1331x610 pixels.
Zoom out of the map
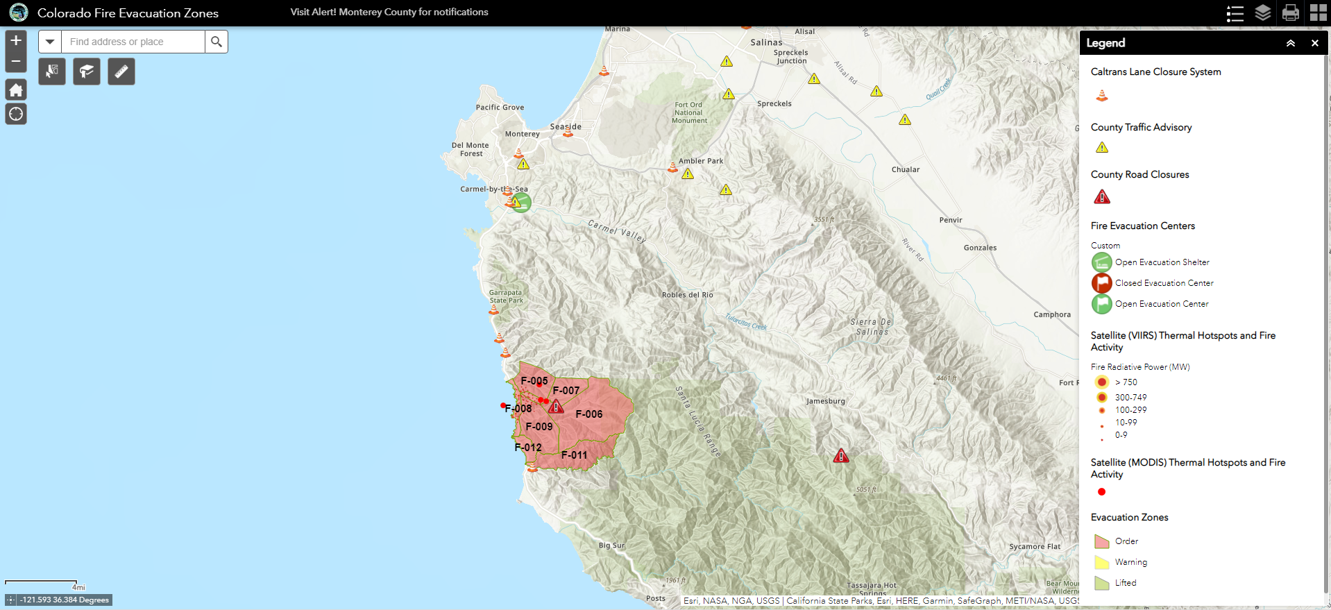[16, 62]
